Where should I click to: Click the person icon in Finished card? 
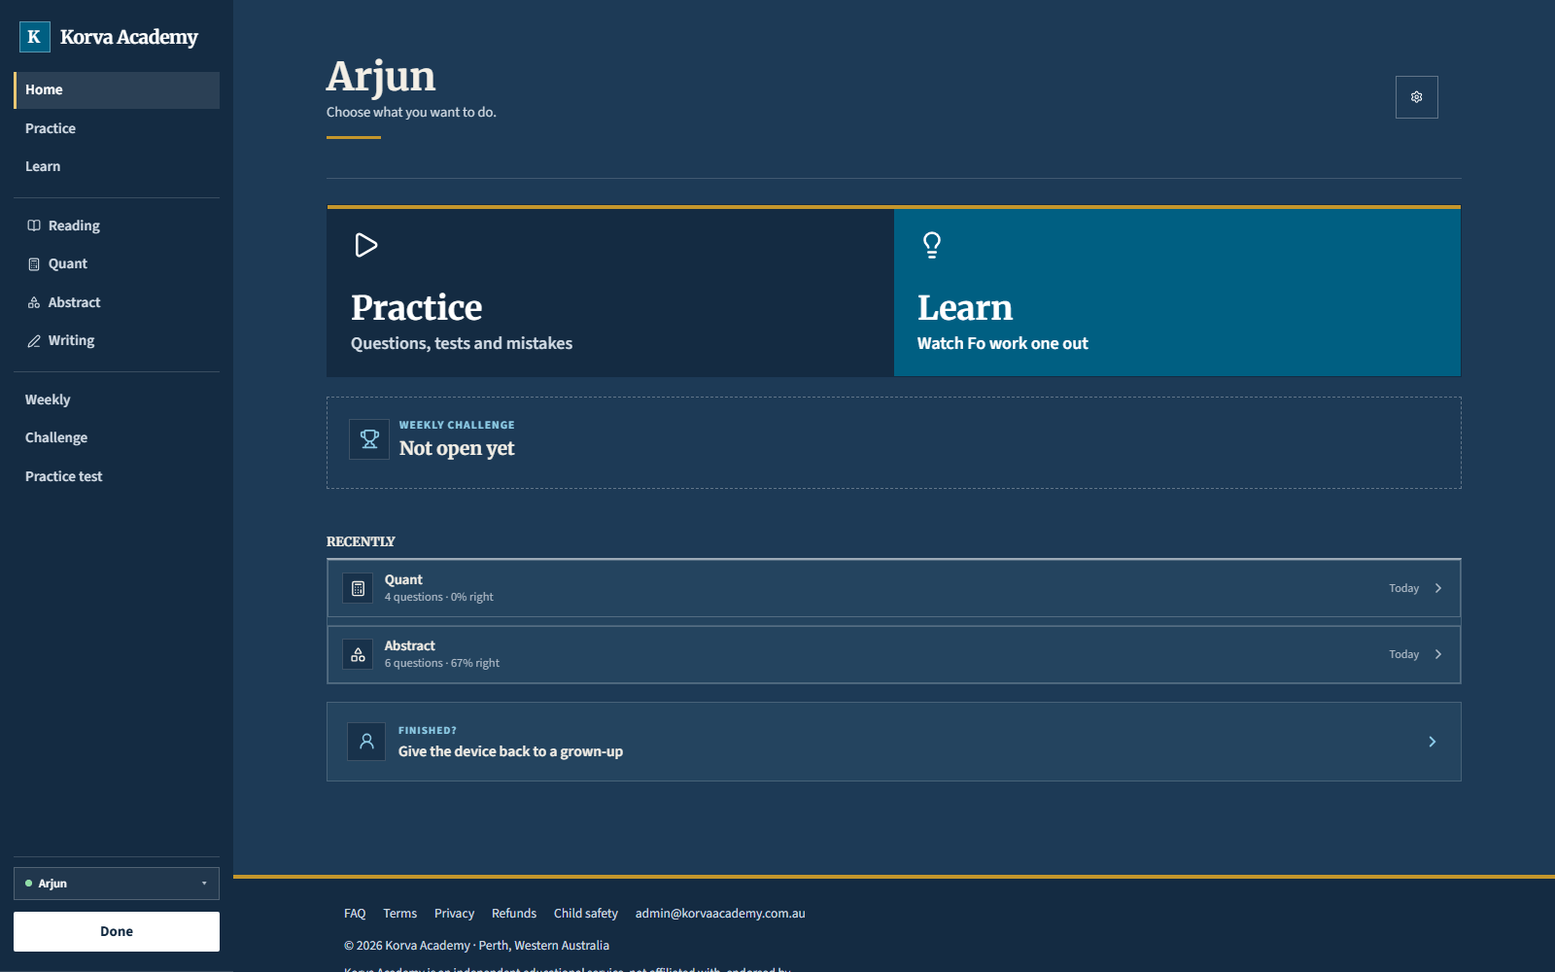366,742
